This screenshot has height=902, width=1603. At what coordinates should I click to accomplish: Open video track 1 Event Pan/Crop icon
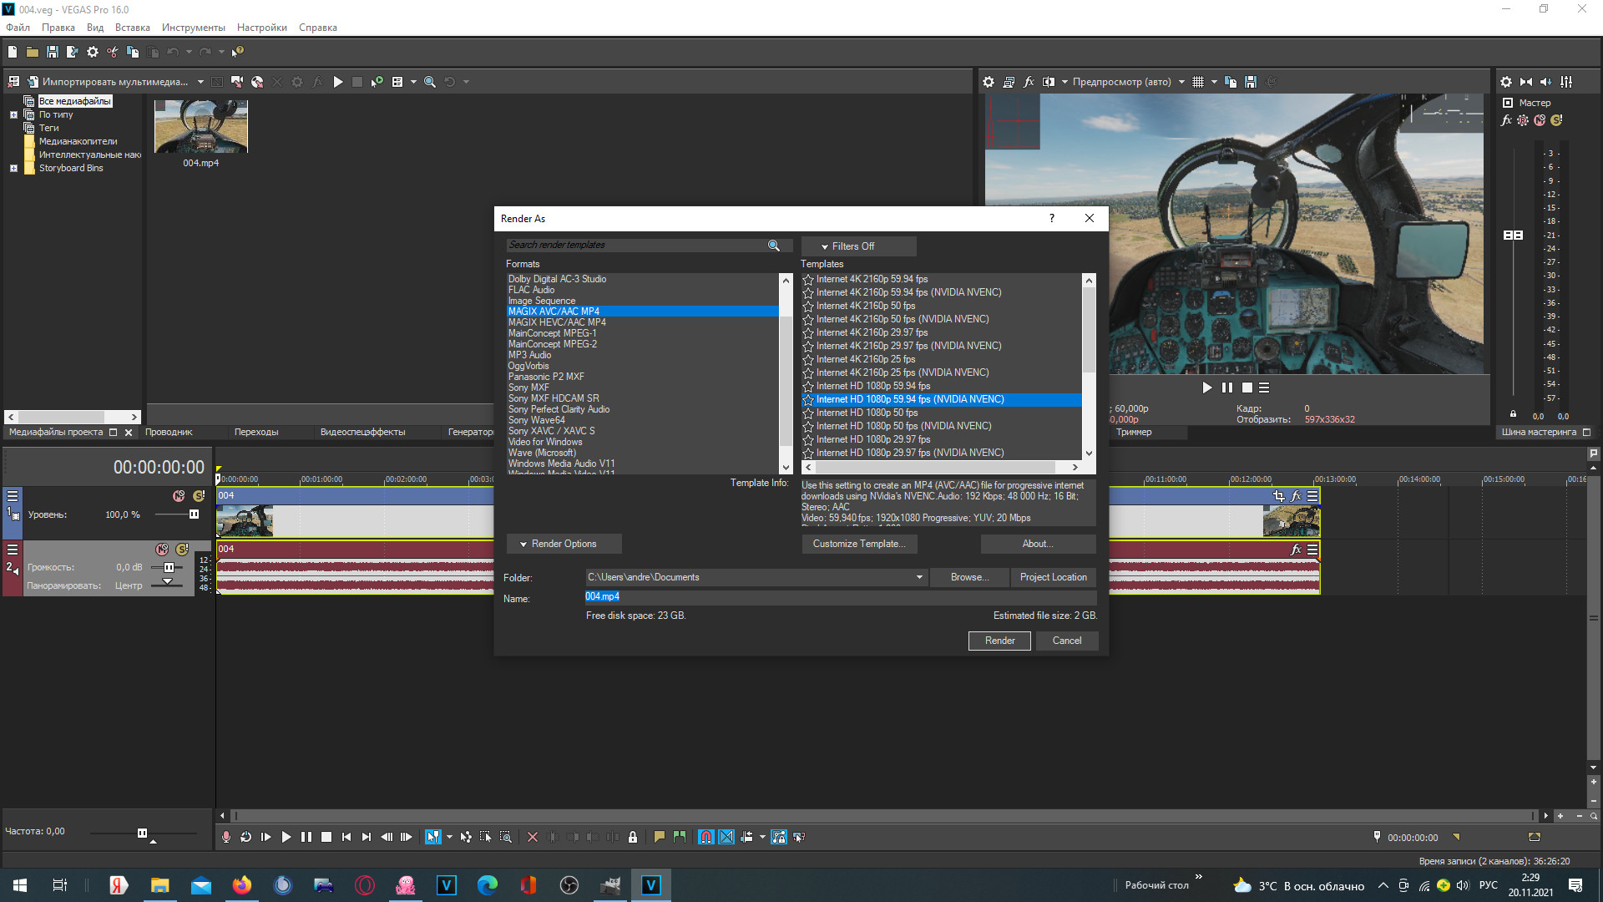coord(1278,496)
